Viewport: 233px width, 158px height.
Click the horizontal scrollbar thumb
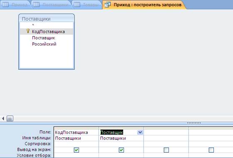(x=10, y=119)
